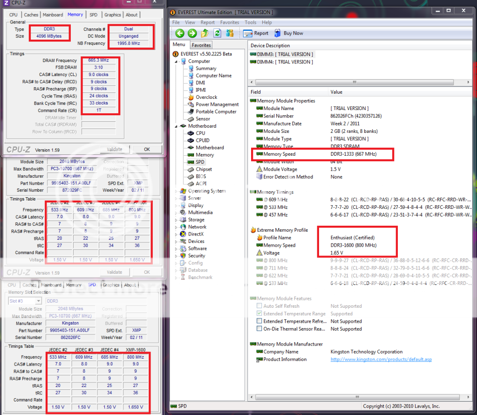Viewport: 477px width, 415px height.
Task: Toggle the On-Die Thermal Sensor checkbox
Action: 259,329
